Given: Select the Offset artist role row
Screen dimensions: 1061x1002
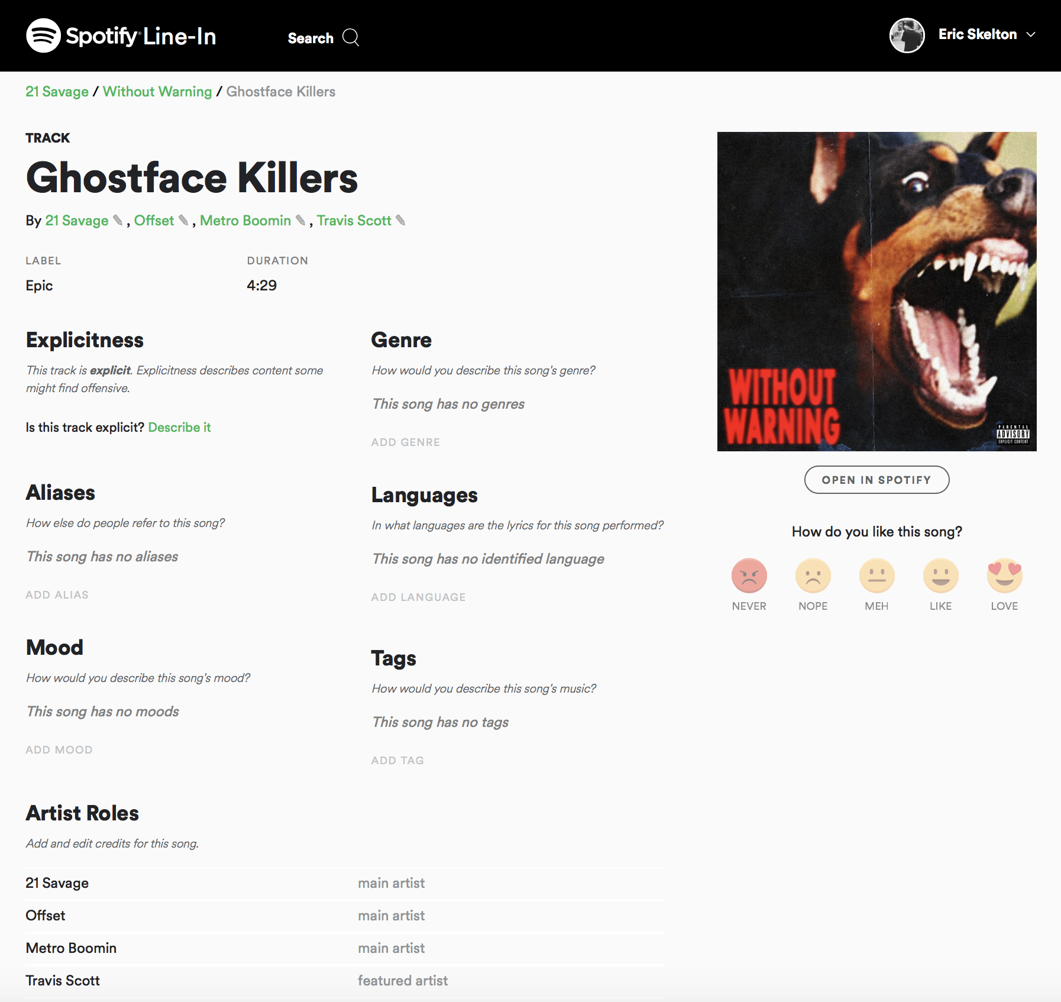Looking at the screenshot, I should click(345, 916).
